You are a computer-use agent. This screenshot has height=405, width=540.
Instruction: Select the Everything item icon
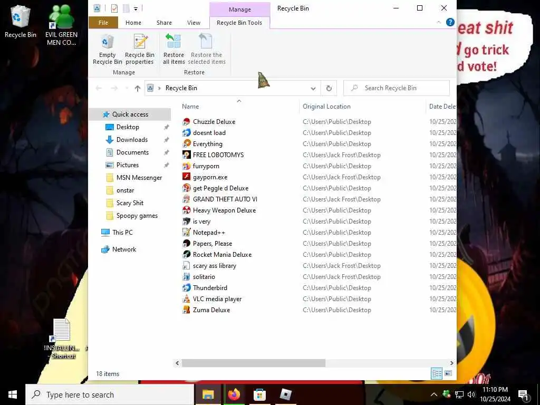click(x=186, y=143)
